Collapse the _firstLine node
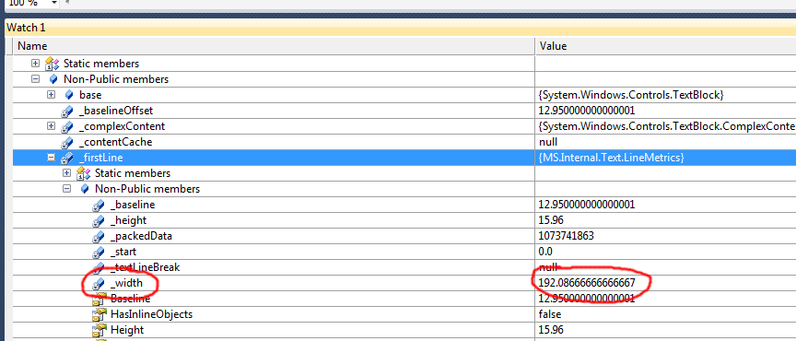The image size is (796, 341). pyautogui.click(x=51, y=158)
